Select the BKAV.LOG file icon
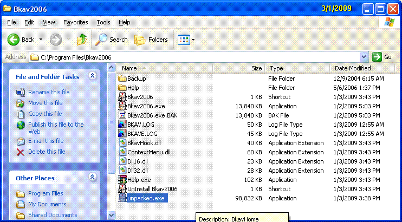This screenshot has height=222, width=402. click(122, 125)
